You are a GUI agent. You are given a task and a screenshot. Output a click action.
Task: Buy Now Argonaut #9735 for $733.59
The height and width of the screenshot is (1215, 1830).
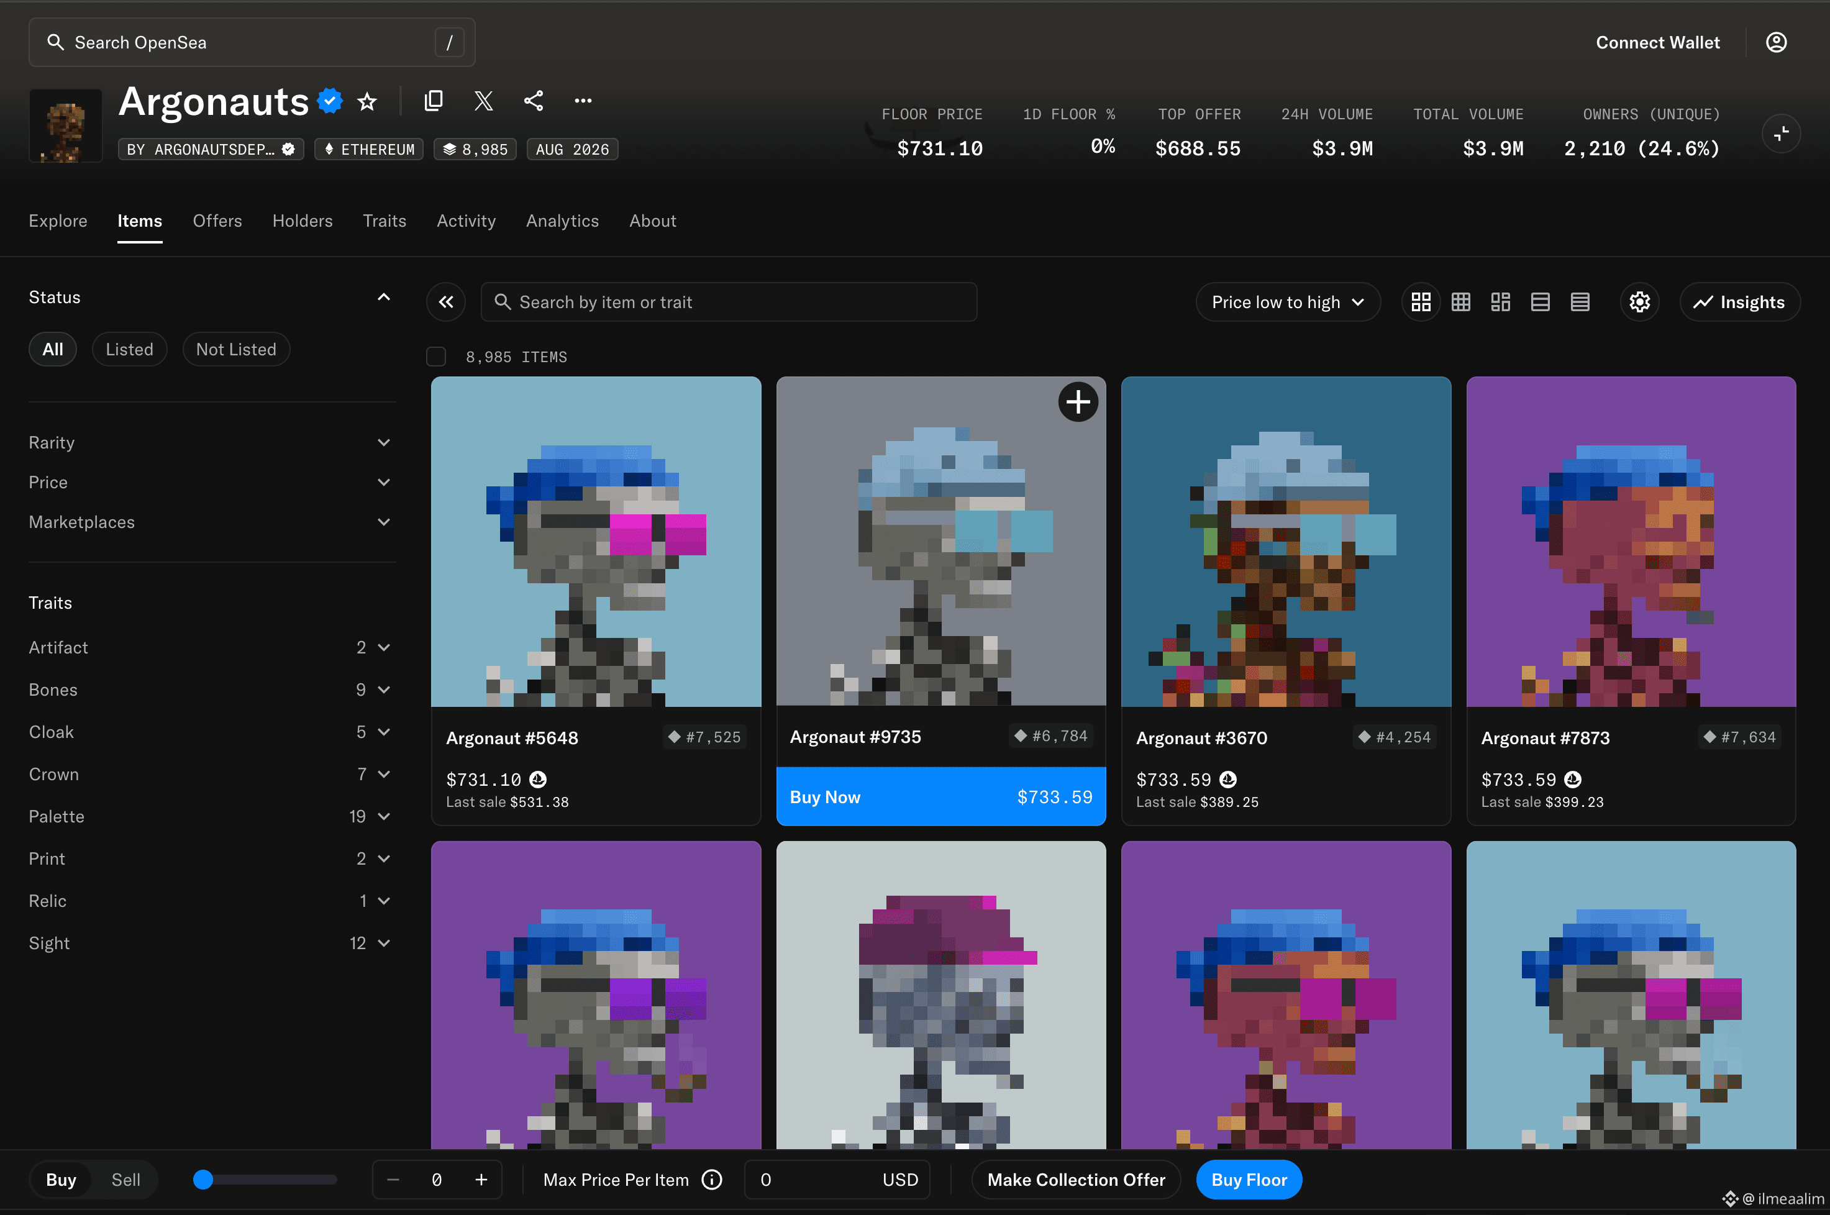(940, 796)
